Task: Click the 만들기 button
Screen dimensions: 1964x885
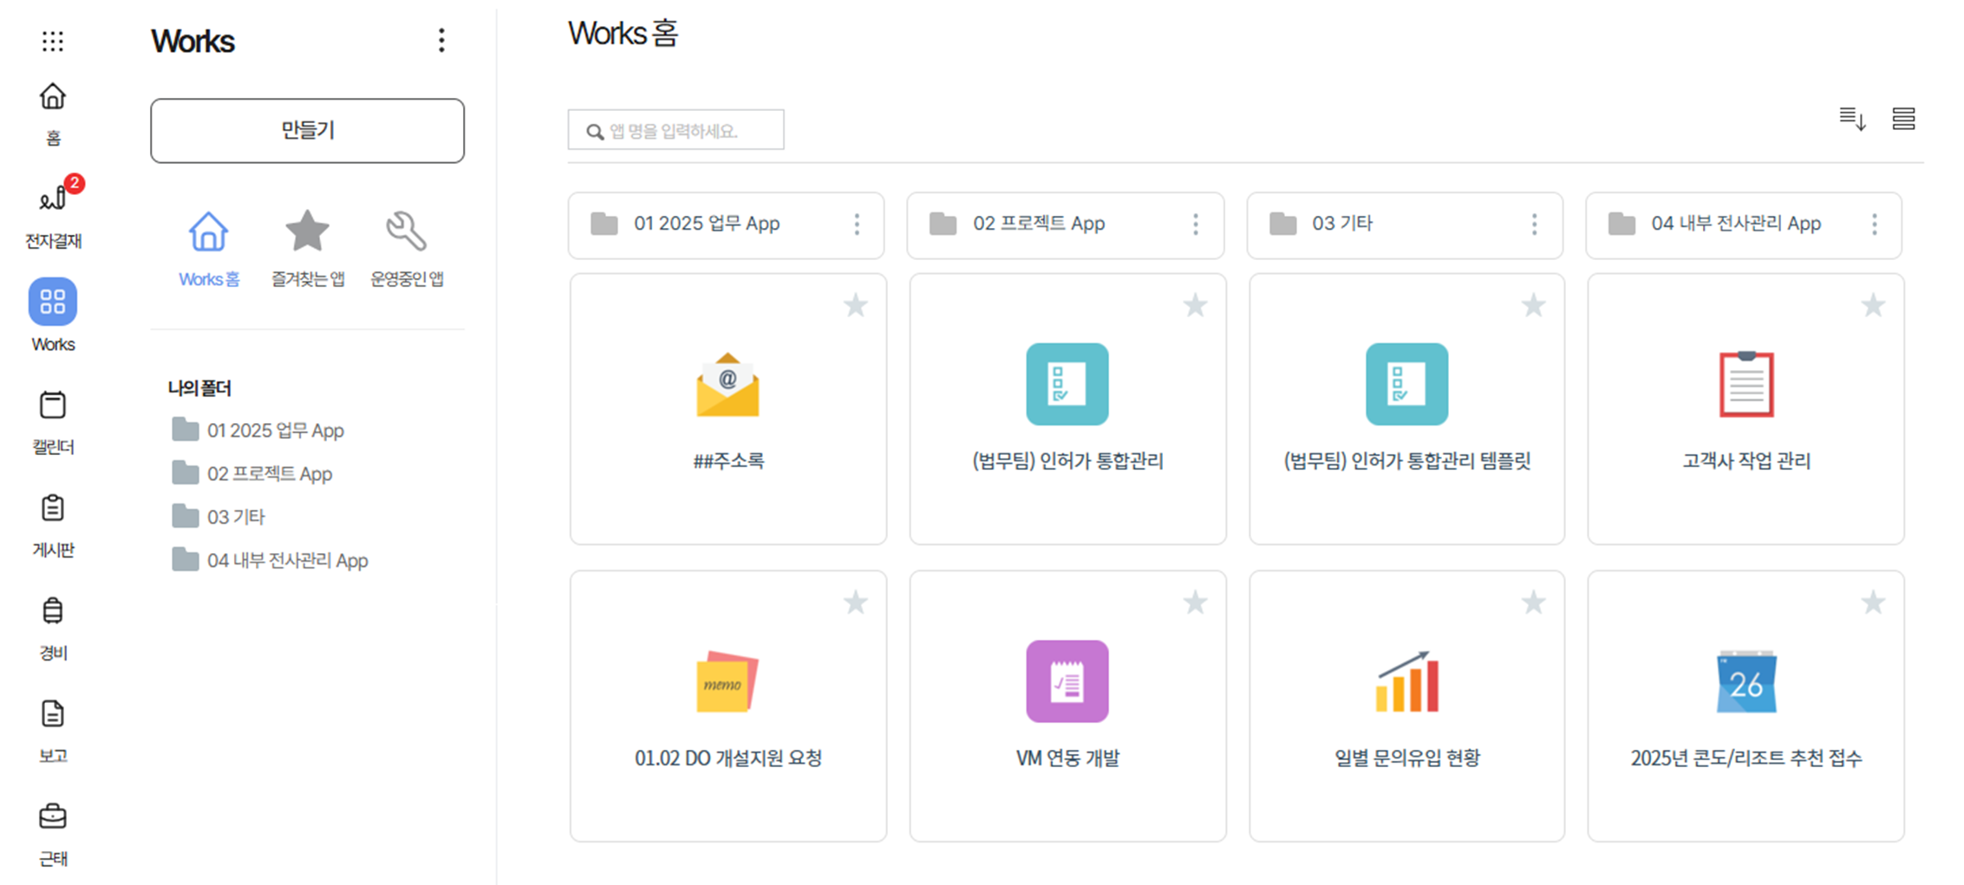Action: (307, 131)
